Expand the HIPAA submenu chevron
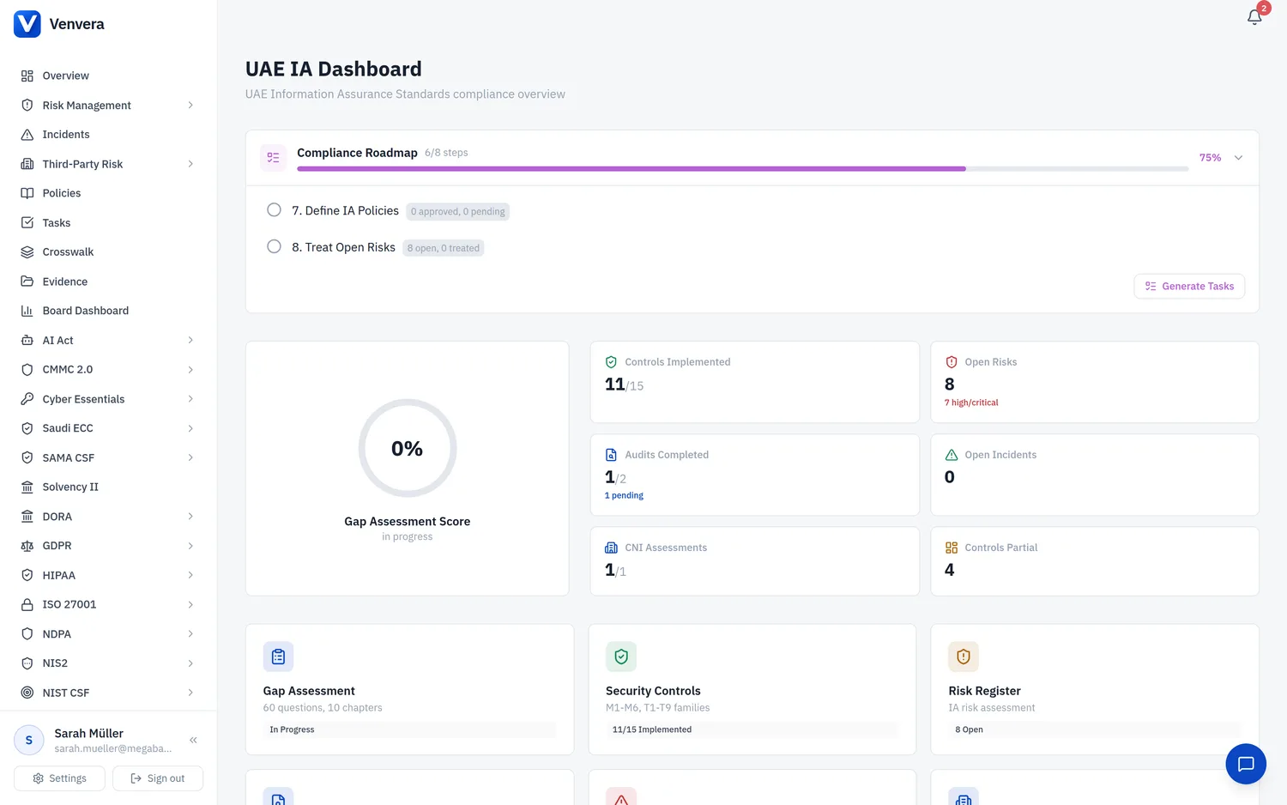The width and height of the screenshot is (1287, 805). (x=190, y=575)
